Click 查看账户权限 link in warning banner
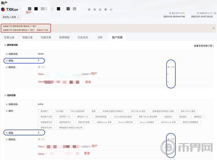 pyautogui.click(x=42, y=30)
